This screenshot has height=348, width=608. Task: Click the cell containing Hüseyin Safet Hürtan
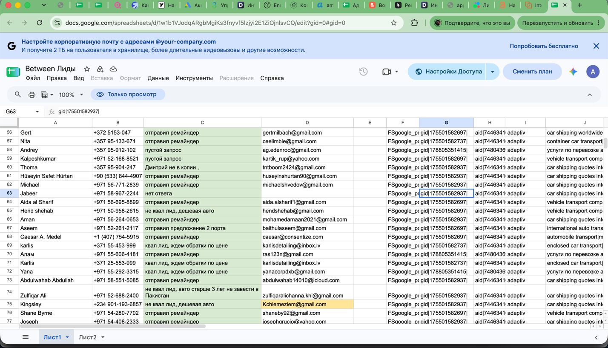[55, 176]
